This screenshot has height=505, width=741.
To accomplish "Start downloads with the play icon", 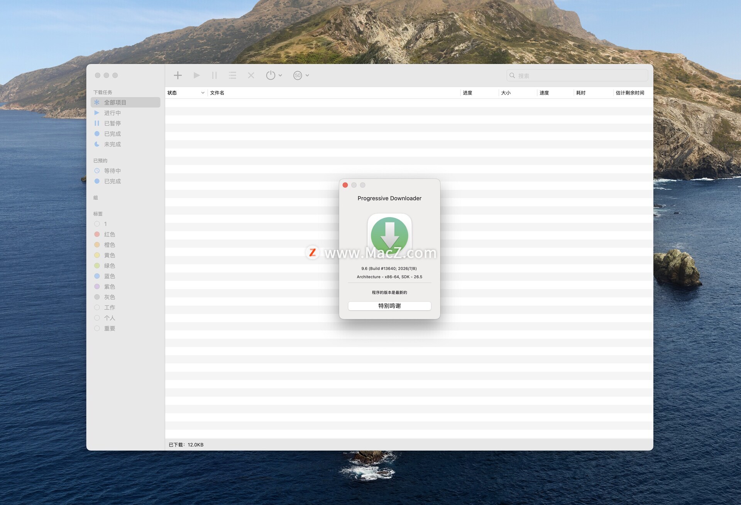I will [196, 76].
